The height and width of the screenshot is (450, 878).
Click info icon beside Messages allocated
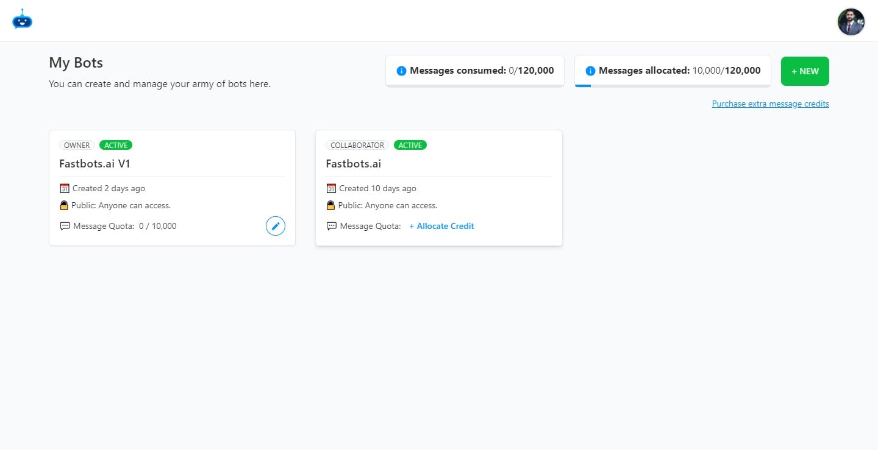pos(590,71)
